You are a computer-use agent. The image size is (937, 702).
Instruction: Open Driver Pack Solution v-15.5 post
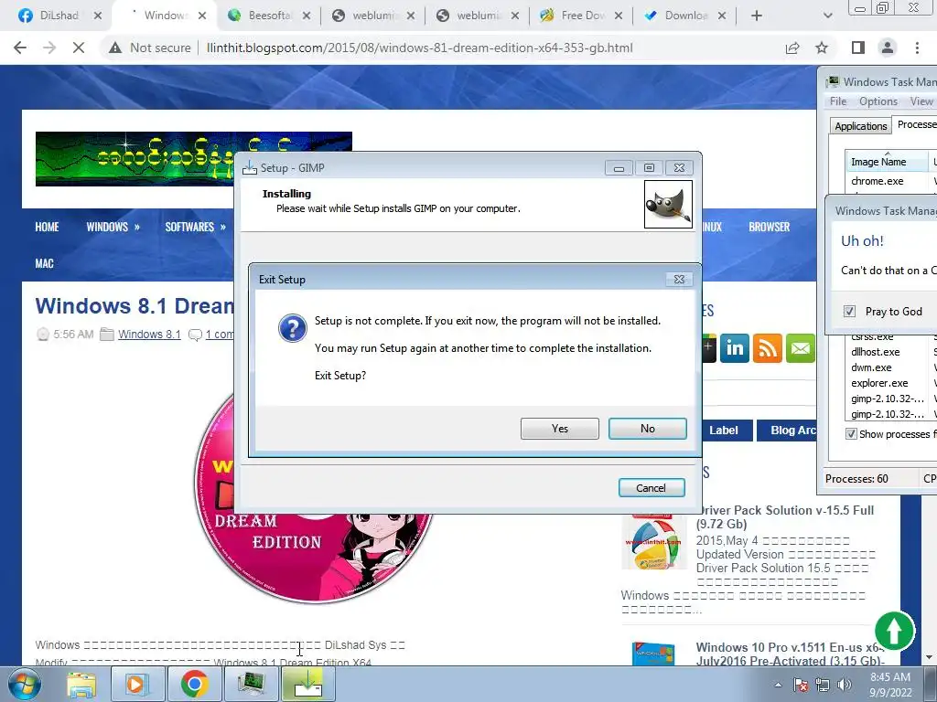784,517
